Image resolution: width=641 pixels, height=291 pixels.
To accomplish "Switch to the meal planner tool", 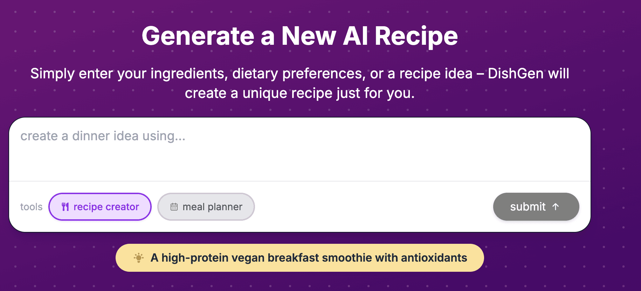I will 206,207.
